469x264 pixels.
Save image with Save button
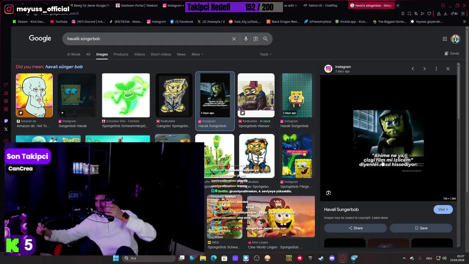[421, 228]
